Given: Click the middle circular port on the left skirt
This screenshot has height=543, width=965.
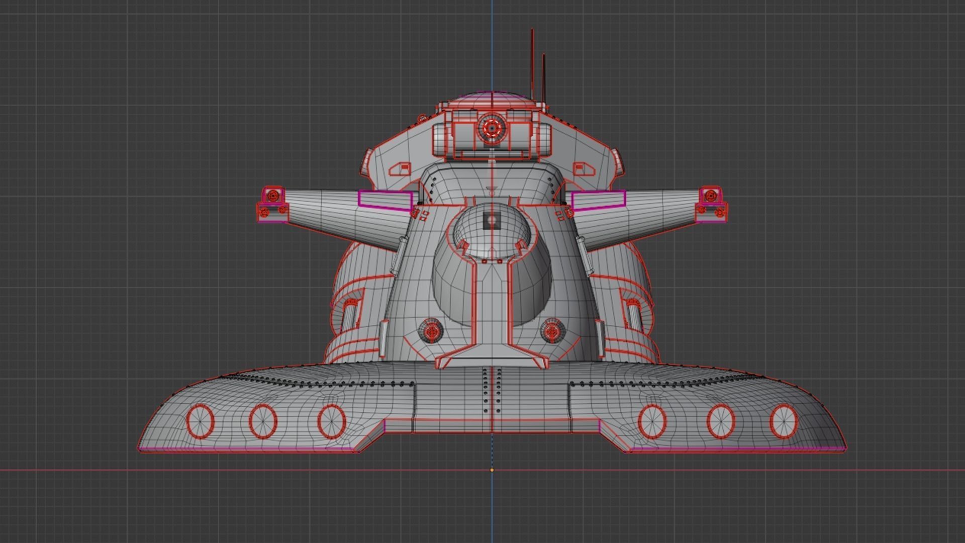Looking at the screenshot, I should pos(263,421).
